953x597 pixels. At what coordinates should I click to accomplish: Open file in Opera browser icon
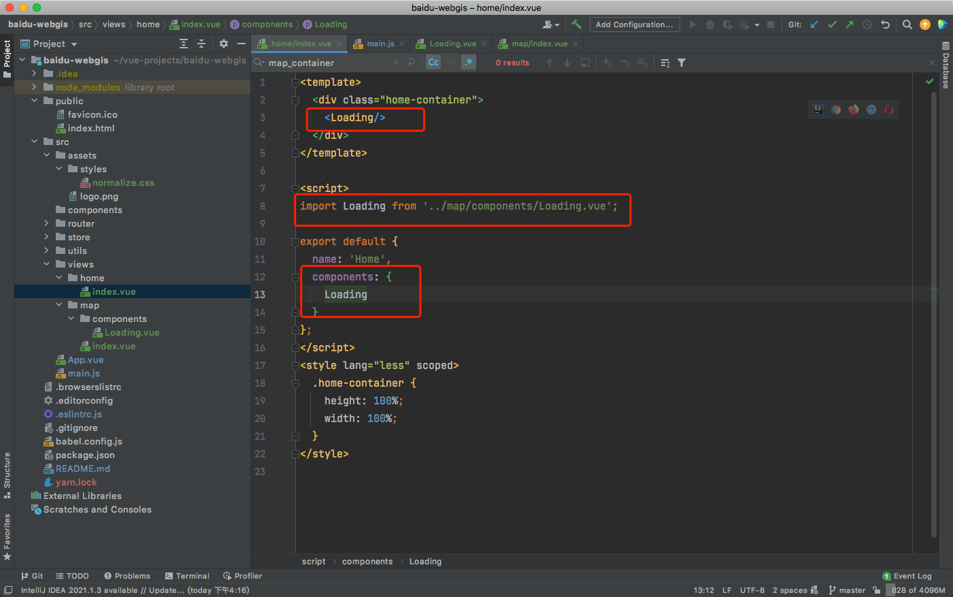(889, 110)
